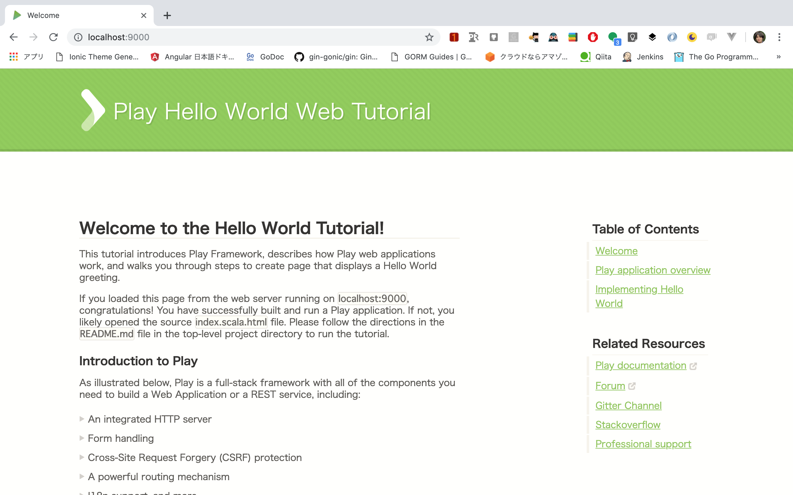Click the gray GitHub Octocat extension
Viewport: 793px width, 495px height.
pos(493,37)
